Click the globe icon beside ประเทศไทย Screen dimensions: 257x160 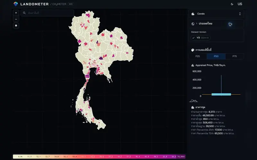point(193,24)
